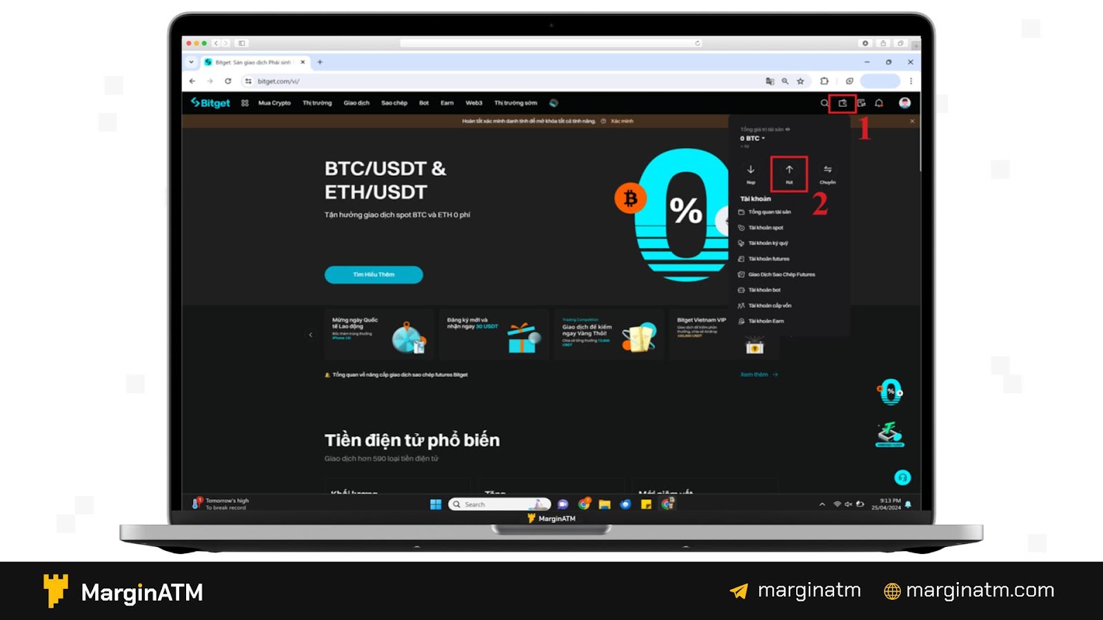Click the Tìm Hiểu Thêm button
Screen dimensions: 1103x620
[374, 275]
